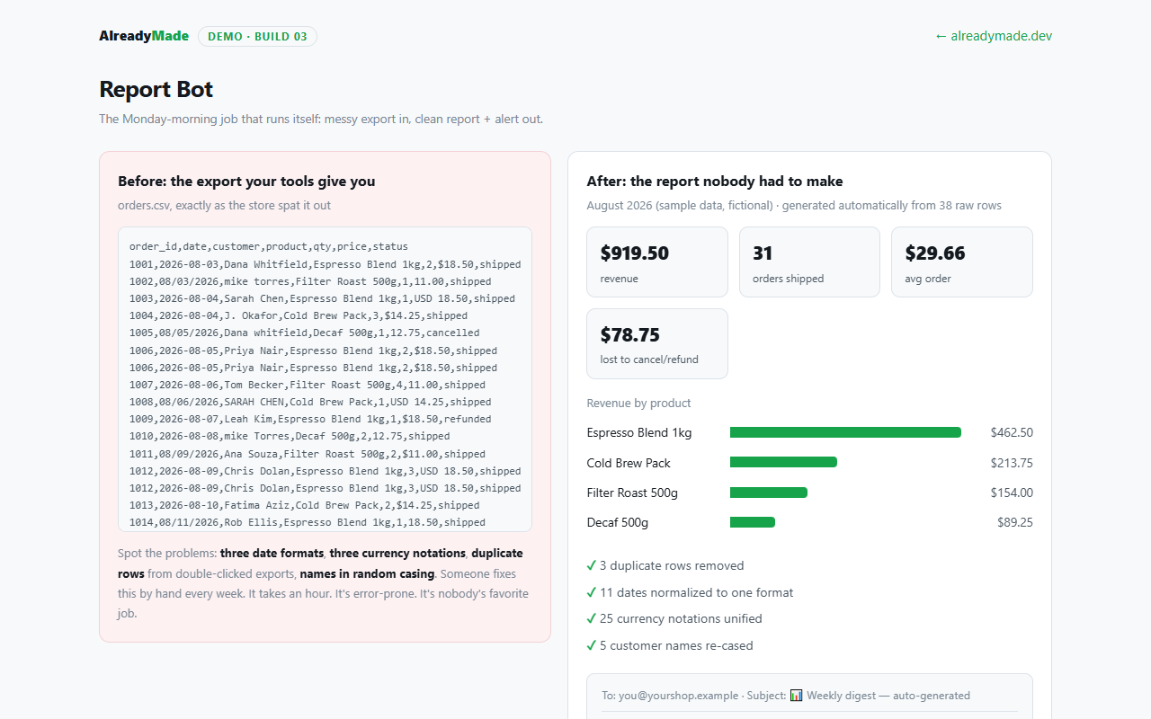Click the bold three date formats text
Image resolution: width=1151 pixels, height=719 pixels.
(273, 553)
